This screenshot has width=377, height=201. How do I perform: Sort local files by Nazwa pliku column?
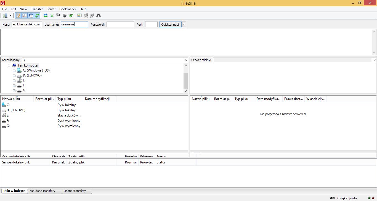point(17,99)
